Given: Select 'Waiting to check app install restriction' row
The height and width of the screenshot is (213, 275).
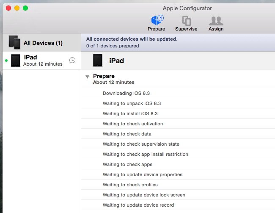Looking at the screenshot, I should [x=178, y=154].
